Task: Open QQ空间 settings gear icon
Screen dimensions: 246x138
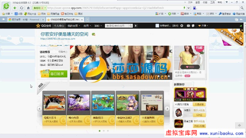Action: pos(182,26)
